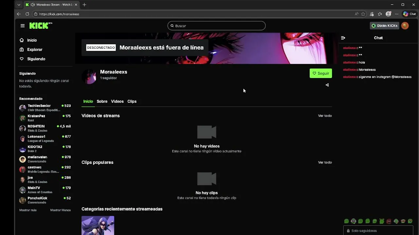This screenshot has width=419, height=235.
Task: Open recommended channel melianvalen
Action: coord(45,159)
